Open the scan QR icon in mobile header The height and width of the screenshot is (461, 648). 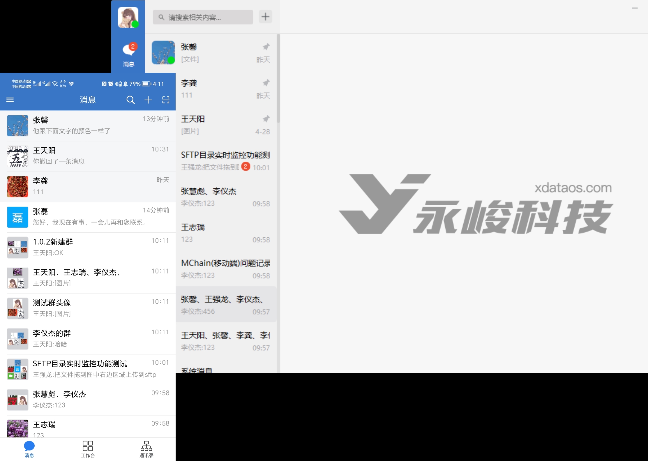point(166,100)
